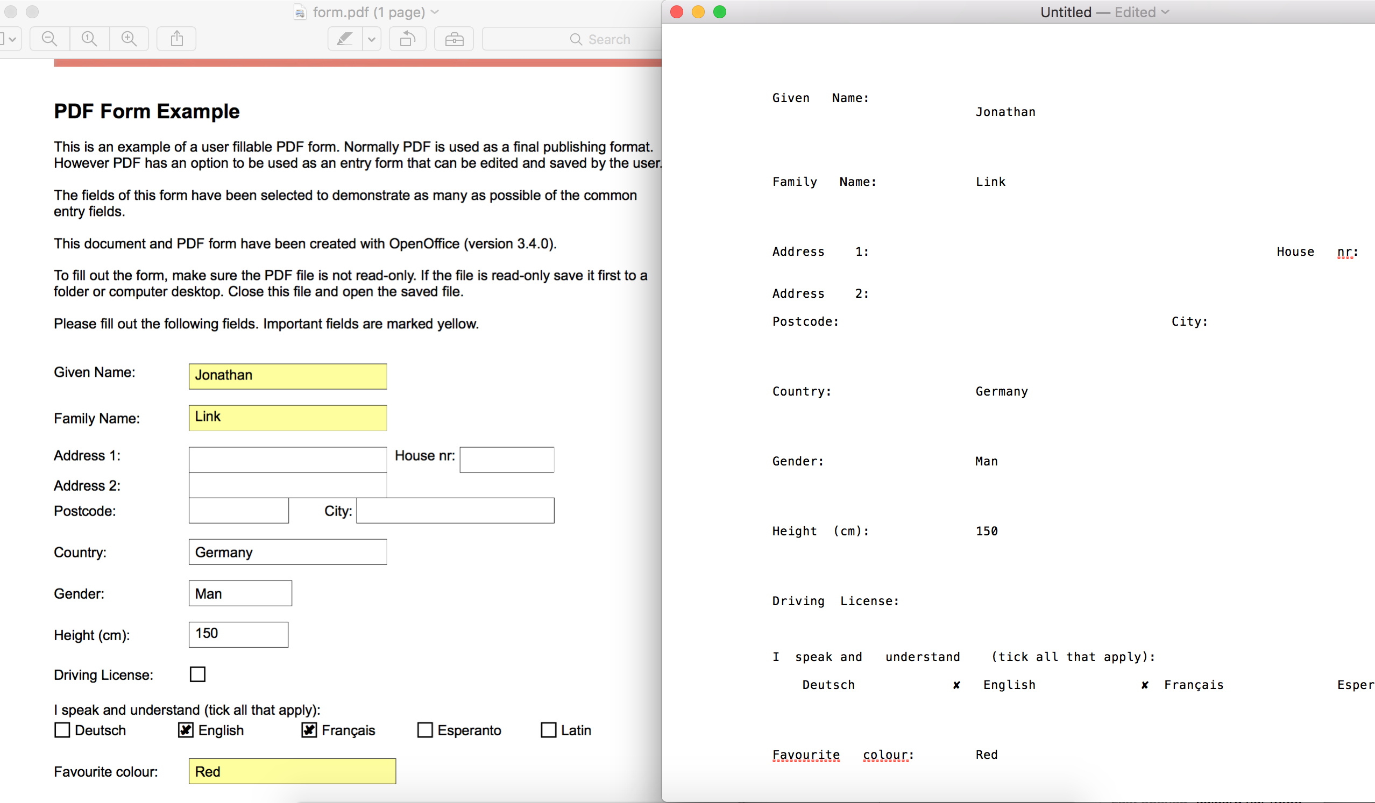Click the zoom out magnifier icon

coord(49,39)
